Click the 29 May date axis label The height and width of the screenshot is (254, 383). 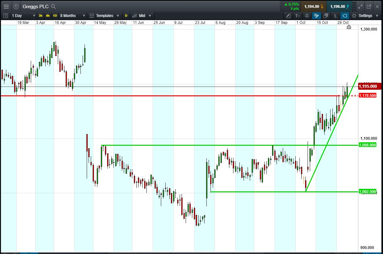(120, 23)
